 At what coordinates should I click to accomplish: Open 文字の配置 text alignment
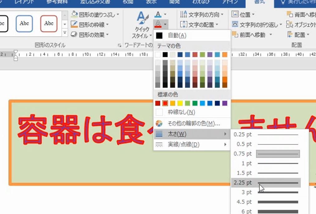coord(199,25)
